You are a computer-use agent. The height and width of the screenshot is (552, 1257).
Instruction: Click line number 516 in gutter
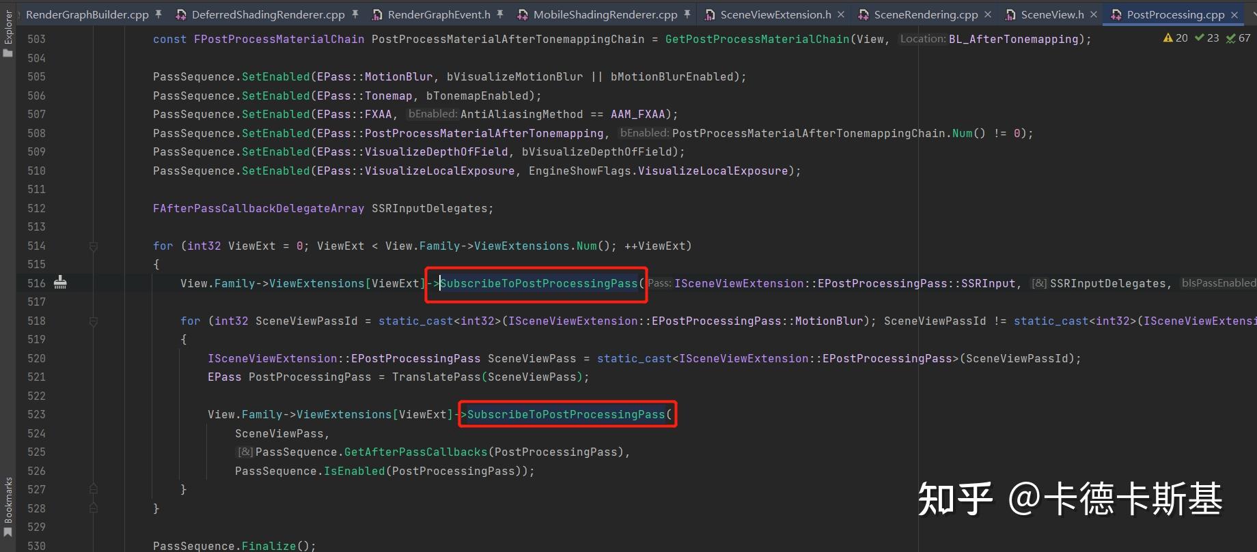coord(36,283)
